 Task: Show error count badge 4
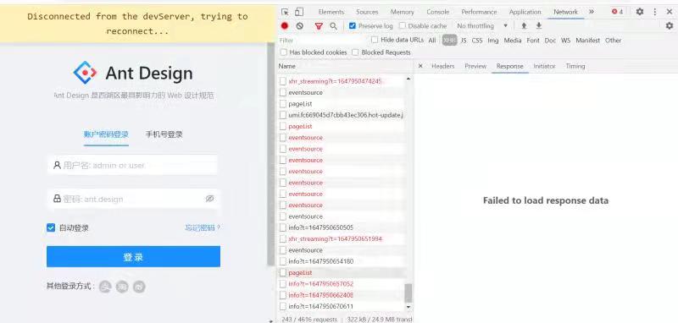(x=617, y=12)
